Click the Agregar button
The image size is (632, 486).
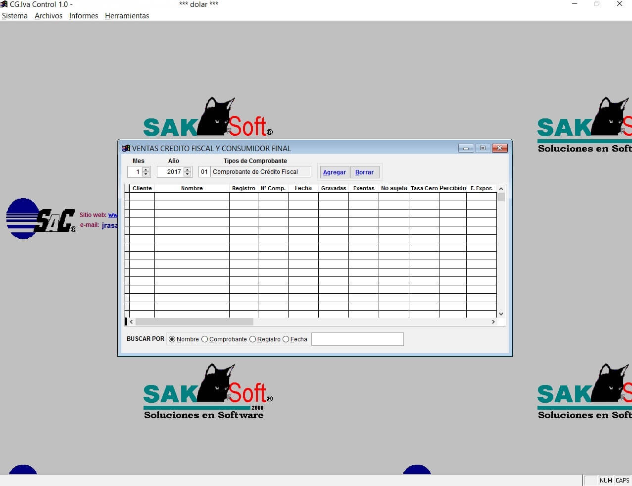335,172
